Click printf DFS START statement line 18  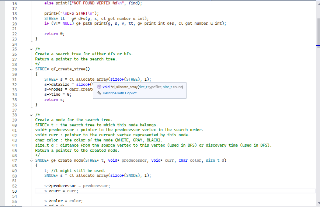[x=72, y=14]
